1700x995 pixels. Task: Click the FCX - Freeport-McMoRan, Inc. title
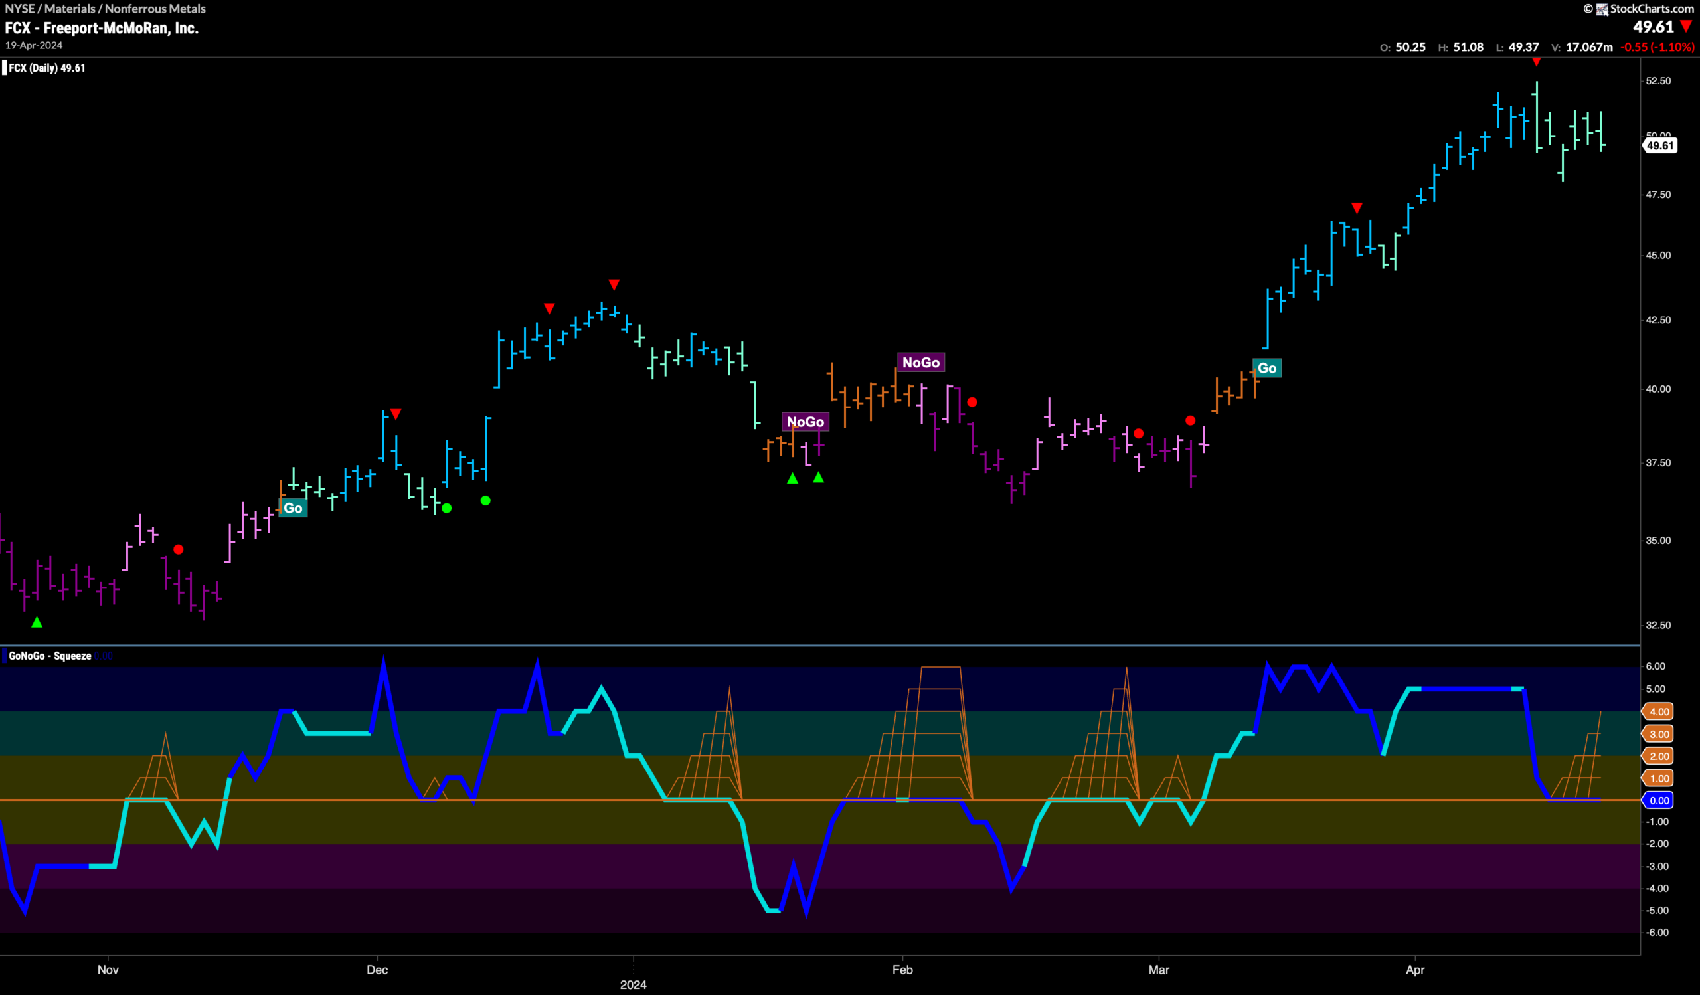tap(102, 28)
